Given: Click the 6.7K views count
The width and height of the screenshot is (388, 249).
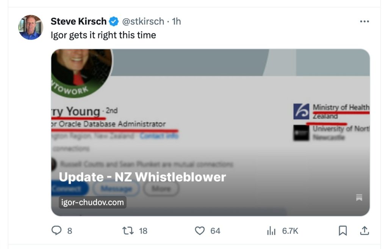Looking at the screenshot, I should tap(290, 230).
